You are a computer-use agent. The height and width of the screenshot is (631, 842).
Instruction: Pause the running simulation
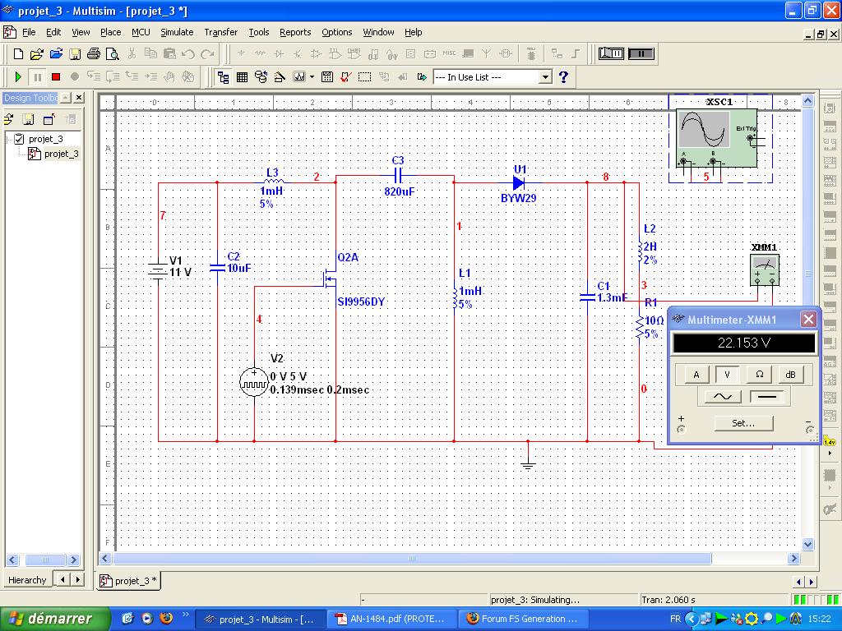[37, 76]
